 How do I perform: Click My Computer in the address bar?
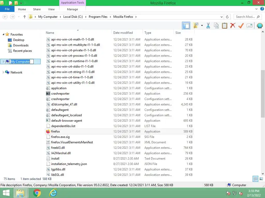(x=48, y=17)
